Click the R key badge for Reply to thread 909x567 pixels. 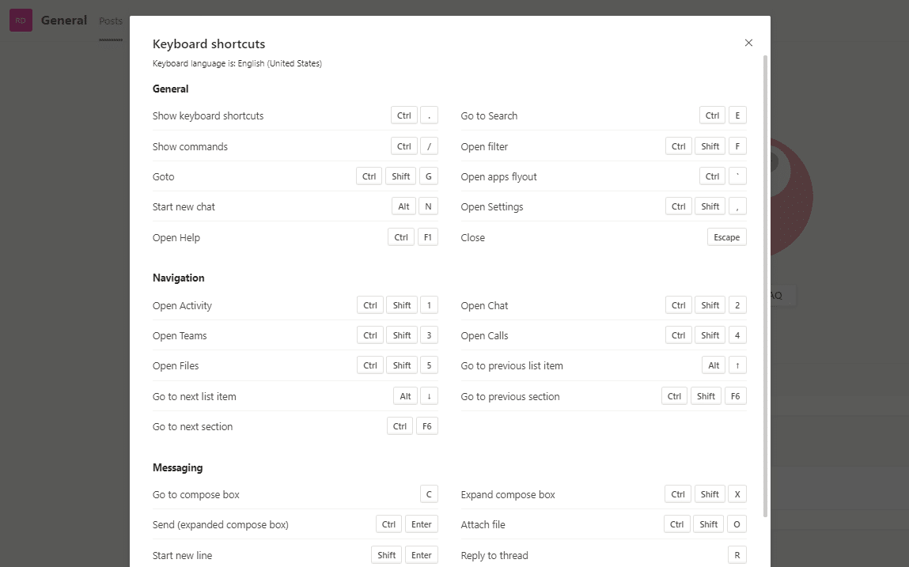[x=737, y=554]
